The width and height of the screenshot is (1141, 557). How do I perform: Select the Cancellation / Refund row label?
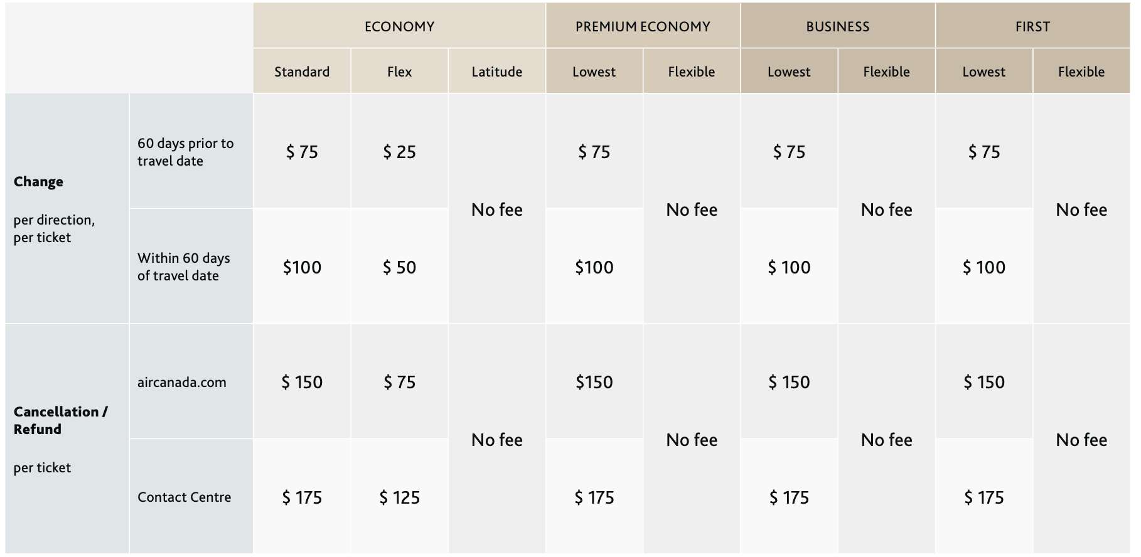tap(60, 420)
